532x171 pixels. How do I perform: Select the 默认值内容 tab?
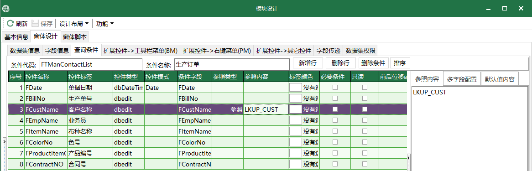(500, 79)
